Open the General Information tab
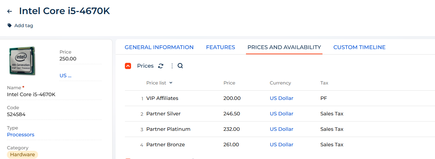435x159 pixels. [159, 47]
